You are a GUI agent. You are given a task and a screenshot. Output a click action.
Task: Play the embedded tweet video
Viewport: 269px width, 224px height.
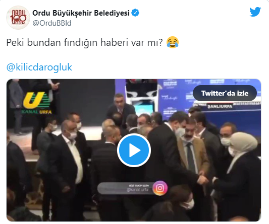[134, 150]
